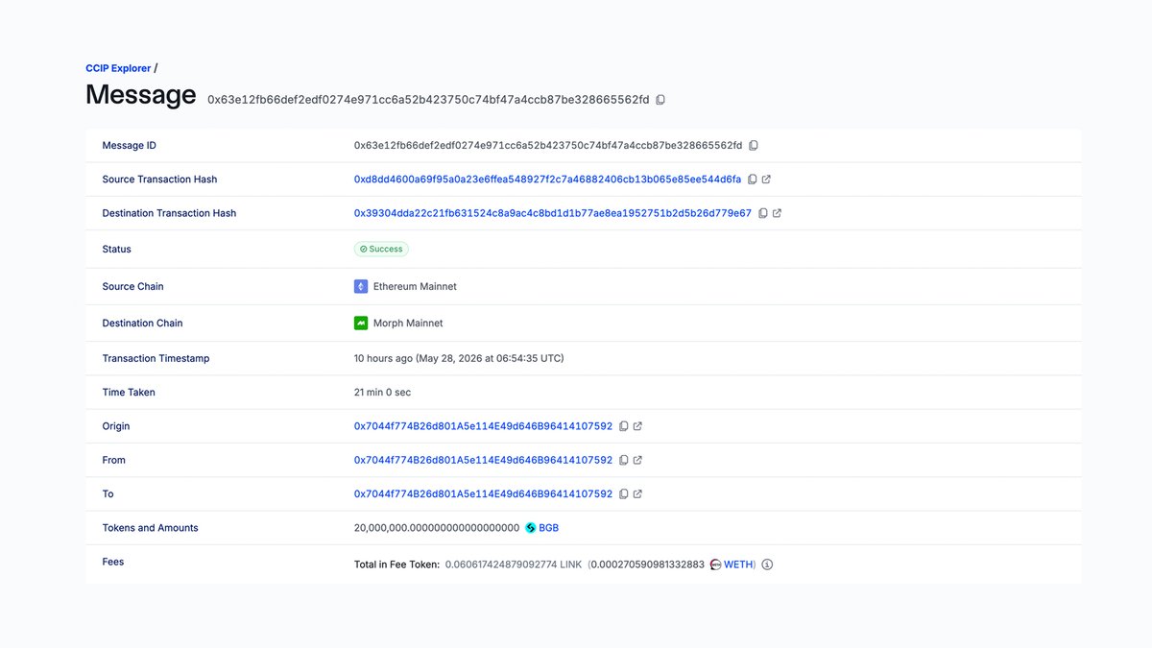Open destination transaction hash link 0x39304dda…
This screenshot has height=648, width=1152.
[553, 213]
